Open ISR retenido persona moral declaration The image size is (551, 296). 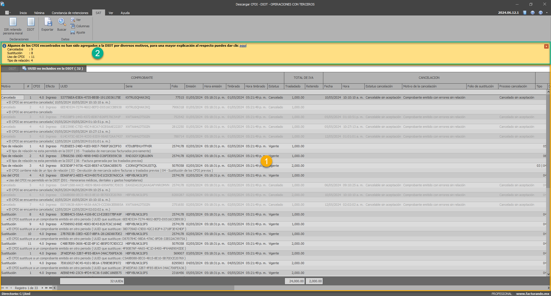coord(13,26)
